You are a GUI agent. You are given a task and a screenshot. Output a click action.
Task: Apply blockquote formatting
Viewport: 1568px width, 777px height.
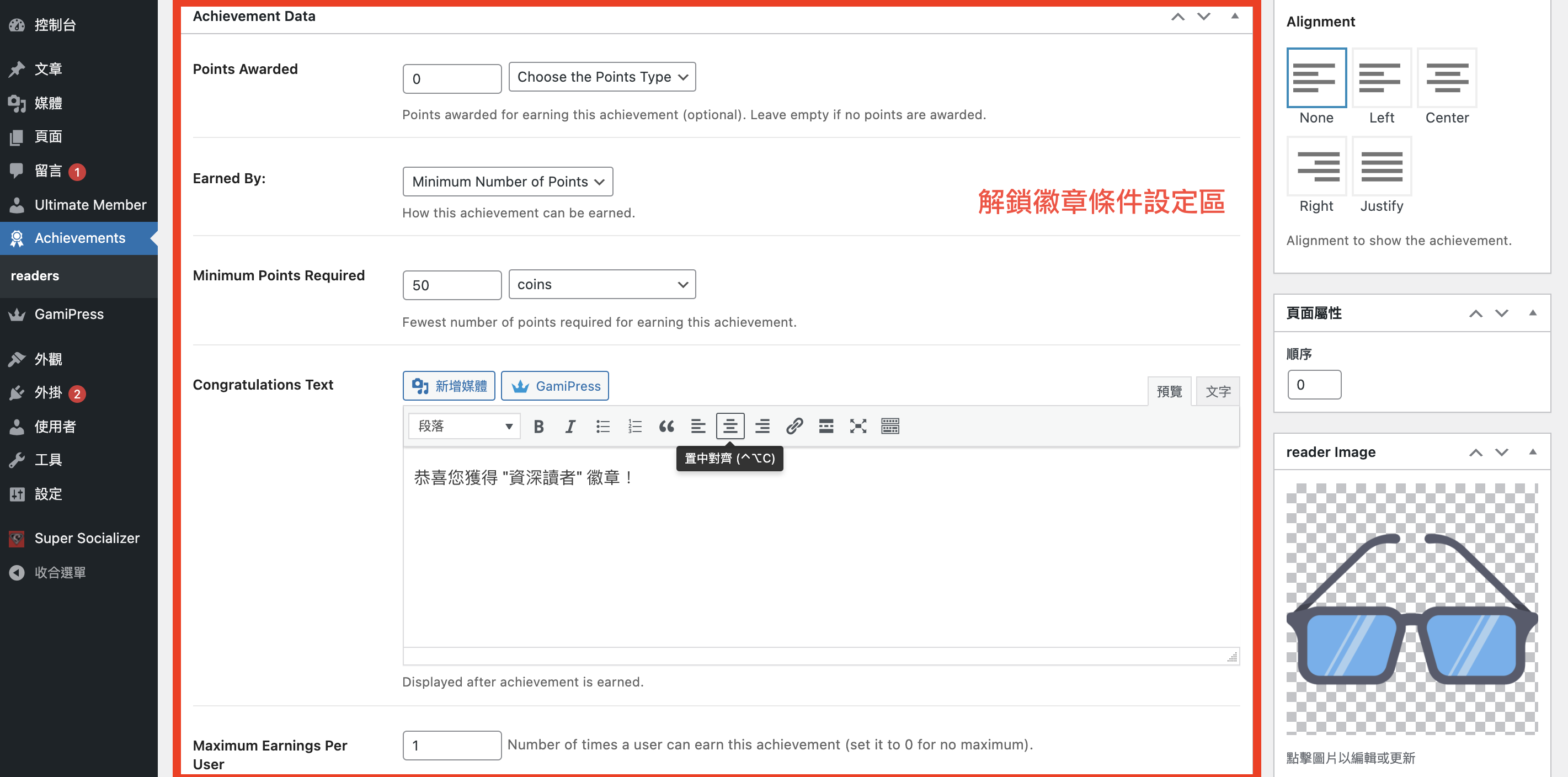click(x=666, y=426)
